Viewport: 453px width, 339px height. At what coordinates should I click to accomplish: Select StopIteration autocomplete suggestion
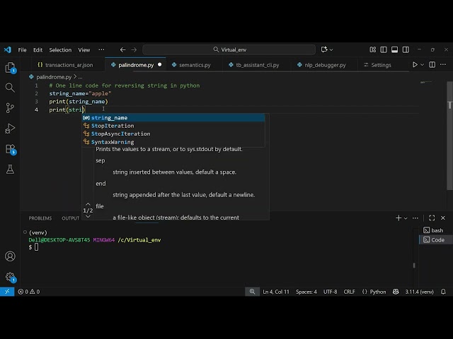click(173, 126)
